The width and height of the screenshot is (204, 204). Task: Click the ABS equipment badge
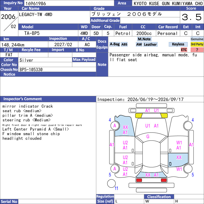[x=124, y=44]
